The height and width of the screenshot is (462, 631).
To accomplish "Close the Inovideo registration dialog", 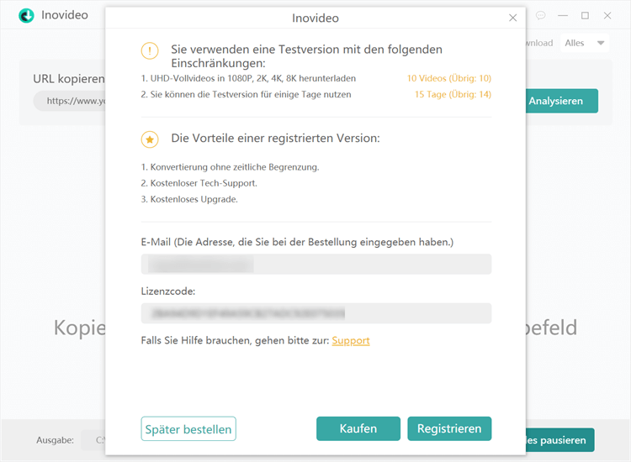I will 512,18.
